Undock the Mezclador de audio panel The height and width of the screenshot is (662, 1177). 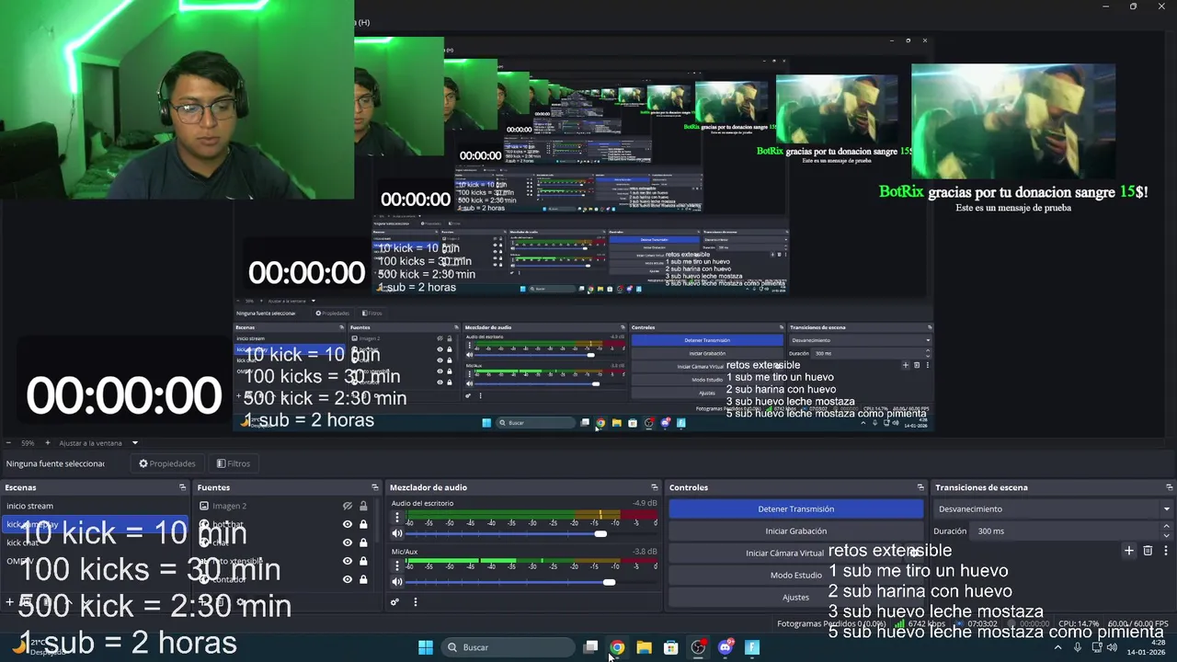pyautogui.click(x=654, y=487)
